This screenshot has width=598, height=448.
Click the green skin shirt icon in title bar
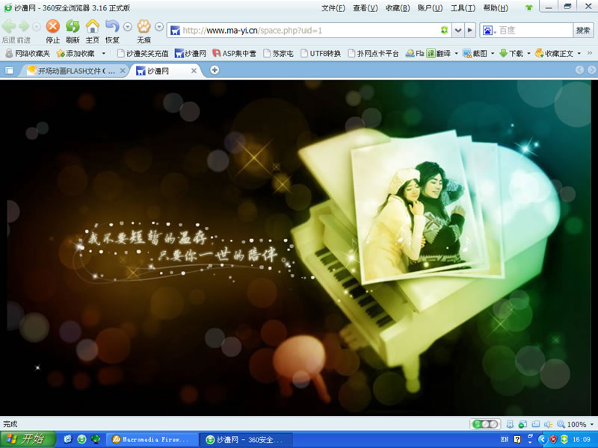(x=528, y=7)
